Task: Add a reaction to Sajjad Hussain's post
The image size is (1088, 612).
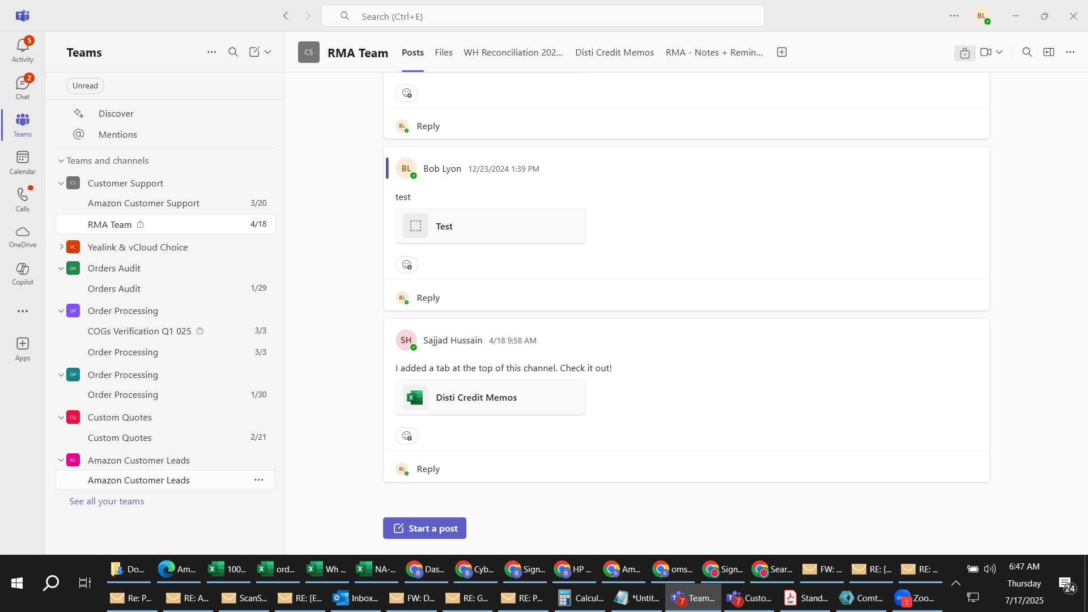Action: click(x=407, y=436)
